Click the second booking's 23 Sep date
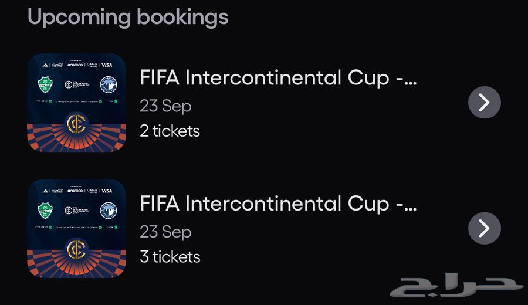 coord(165,232)
